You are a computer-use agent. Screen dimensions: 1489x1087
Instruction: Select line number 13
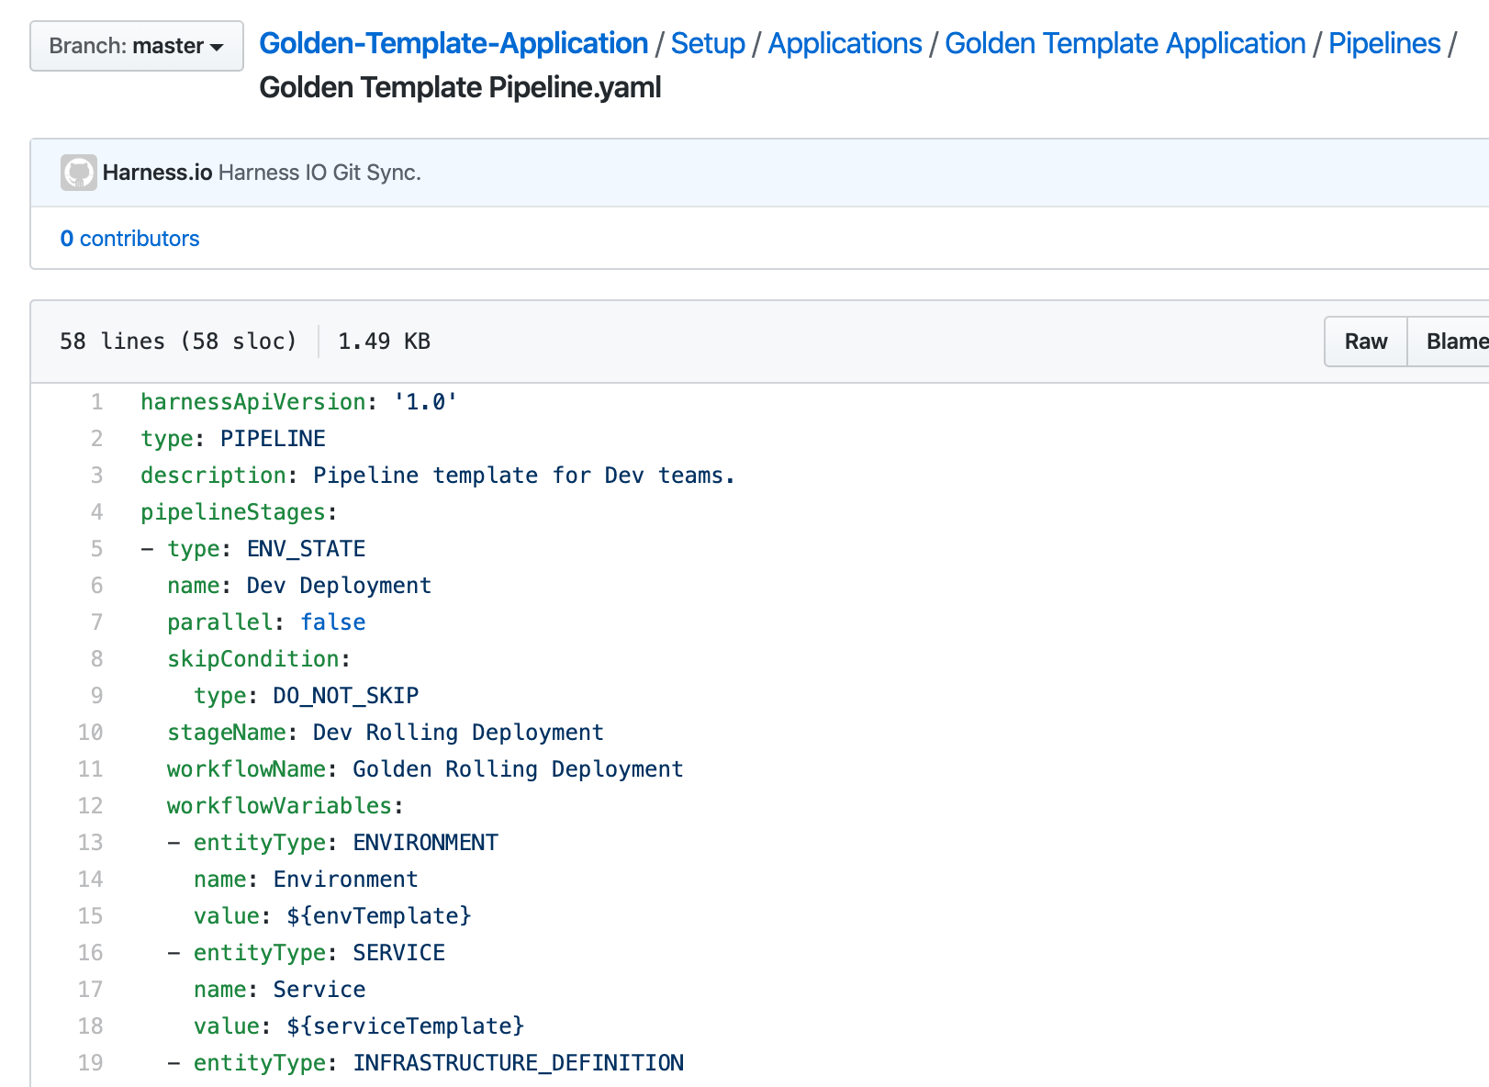pyautogui.click(x=90, y=843)
